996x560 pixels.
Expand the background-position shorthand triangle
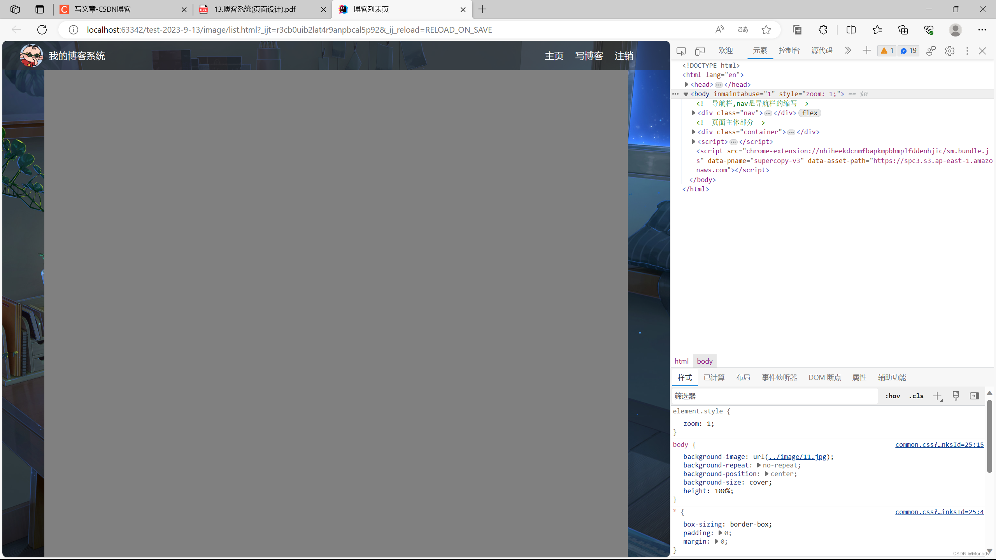(x=766, y=474)
